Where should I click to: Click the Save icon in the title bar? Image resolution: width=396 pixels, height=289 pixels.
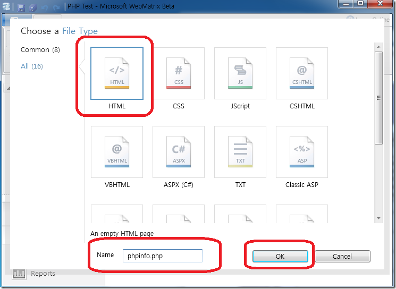[x=21, y=7]
